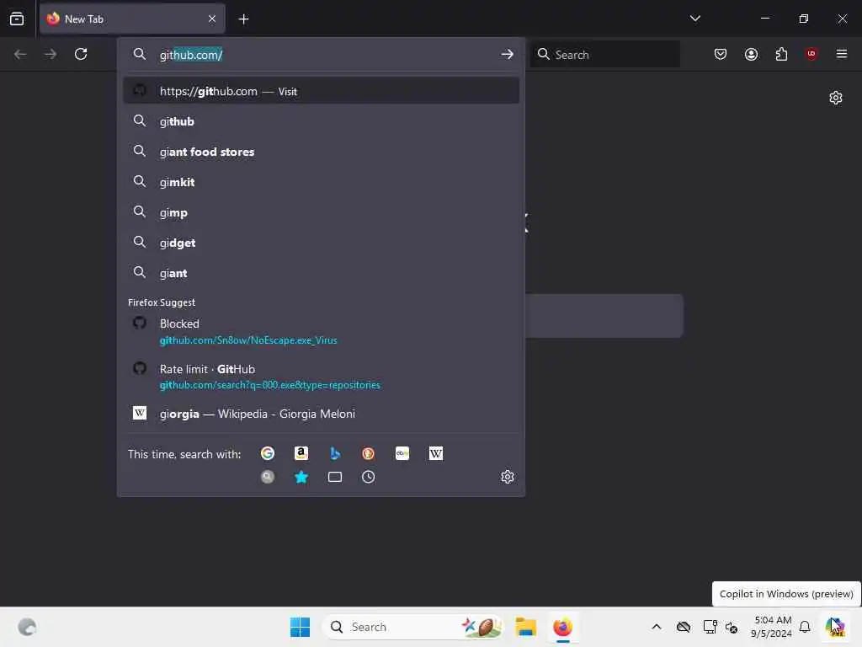Search this time with Wikipedia
Screen dimensions: 862x647
pyautogui.click(x=436, y=453)
